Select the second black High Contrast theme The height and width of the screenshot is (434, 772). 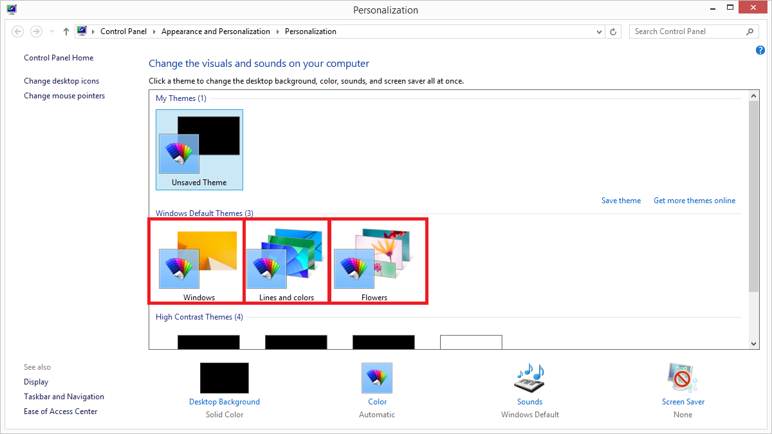click(x=296, y=342)
